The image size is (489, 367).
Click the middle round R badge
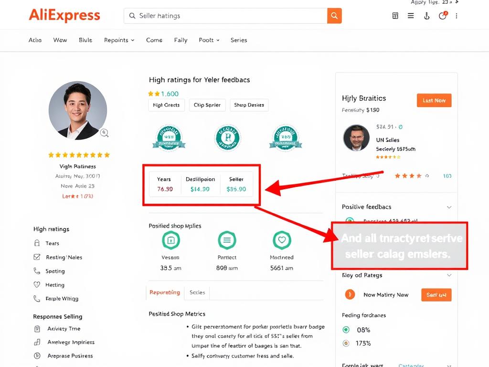(x=228, y=137)
